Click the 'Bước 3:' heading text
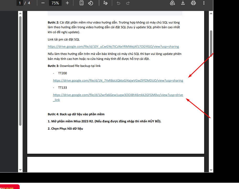This screenshot has width=239, height=189. [53, 66]
